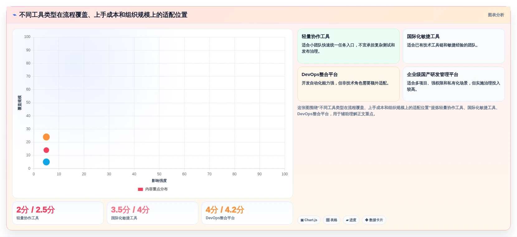The image size is (517, 237).
Task: Click the blue lightning icon beside the title
Action: tap(15, 15)
